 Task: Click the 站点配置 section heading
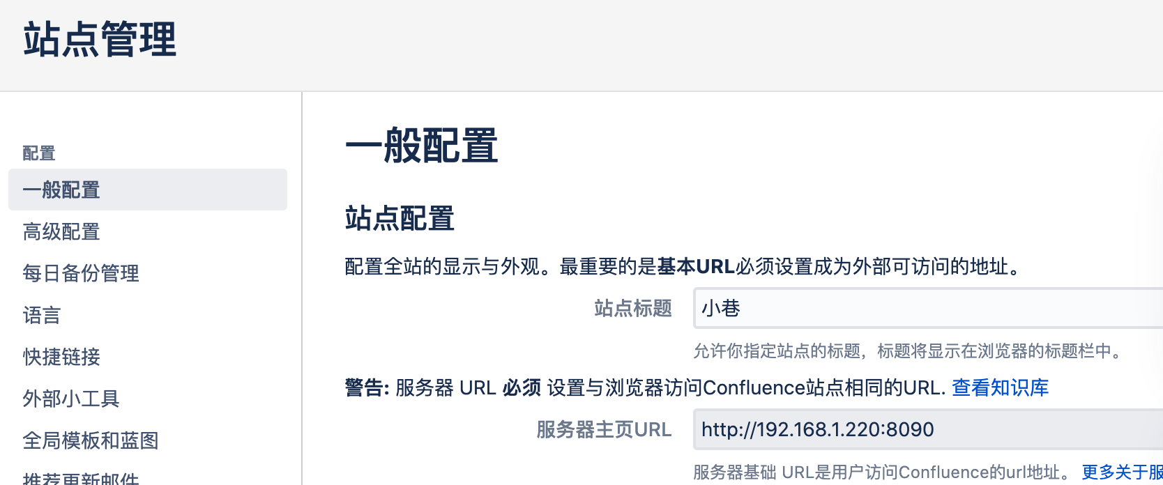[400, 219]
